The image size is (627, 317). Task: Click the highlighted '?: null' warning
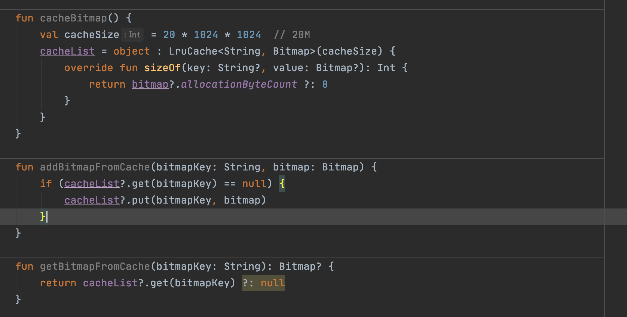264,283
